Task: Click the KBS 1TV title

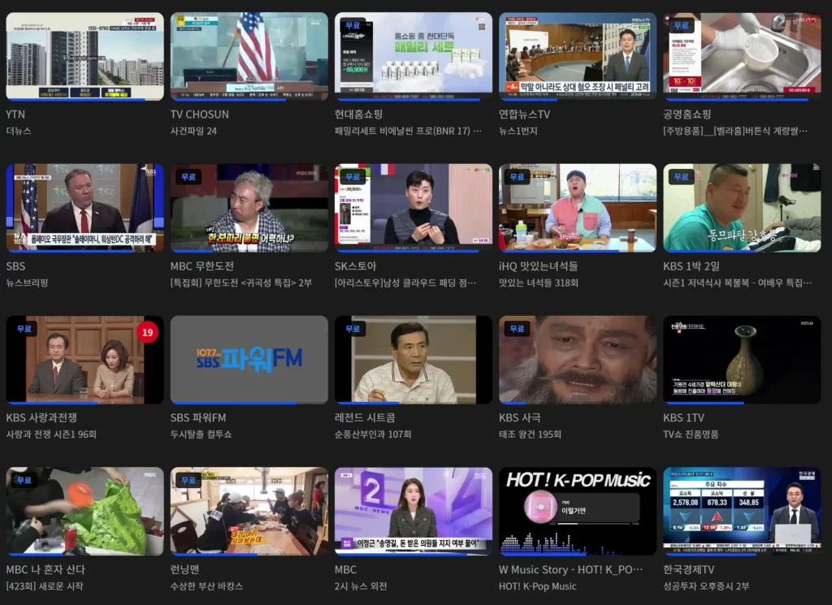Action: pyautogui.click(x=684, y=418)
